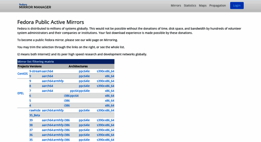Open i386 for EPEL 6

(x=67, y=96)
